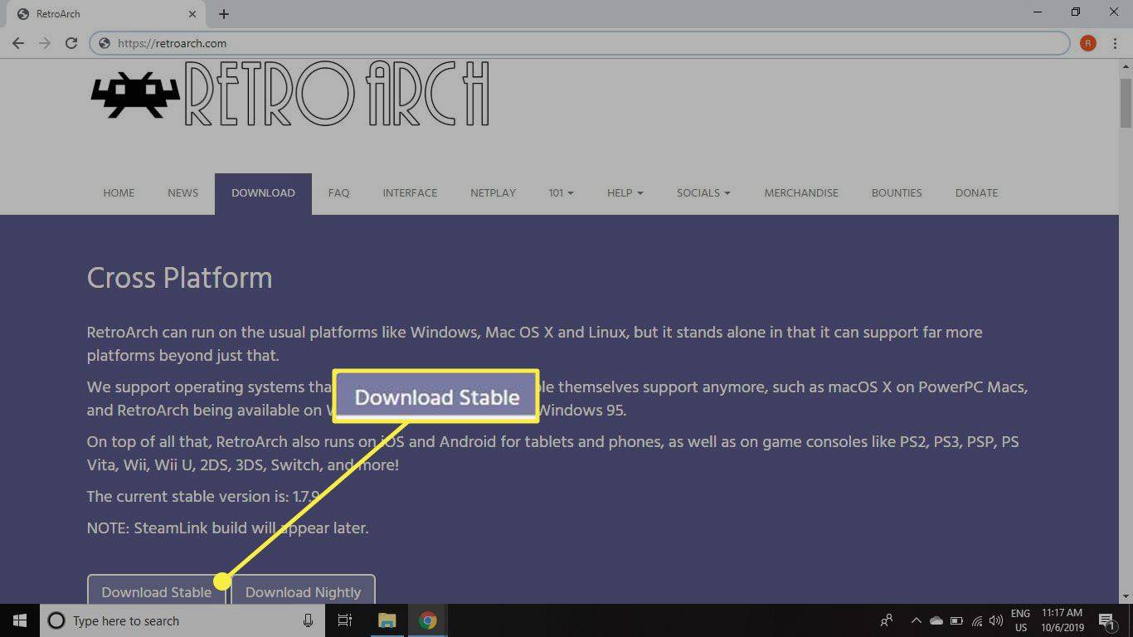
Task: Click the page vertical scrollbar thumb
Action: [1126, 104]
